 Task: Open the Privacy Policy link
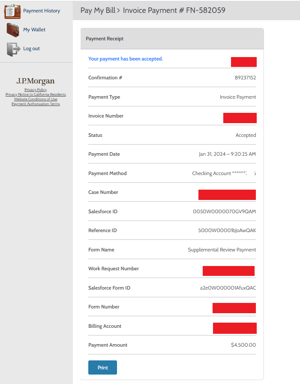36,90
